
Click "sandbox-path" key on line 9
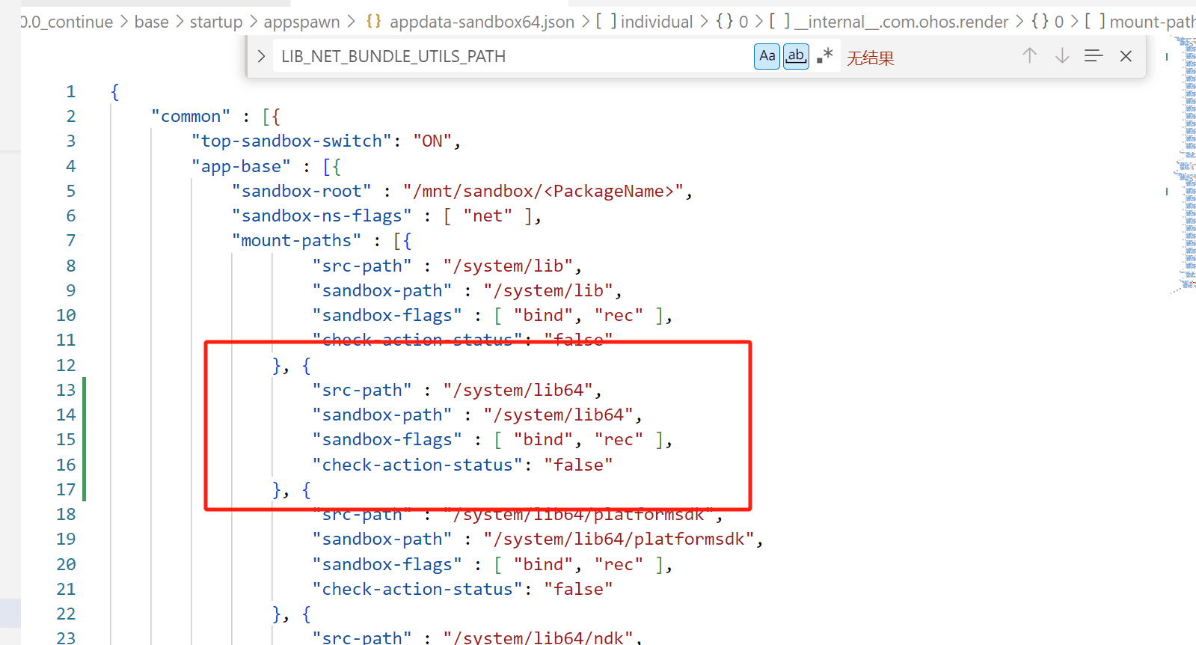382,290
